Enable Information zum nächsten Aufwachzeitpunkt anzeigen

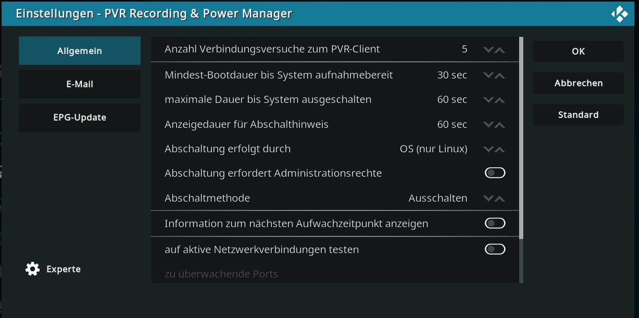[x=495, y=223]
